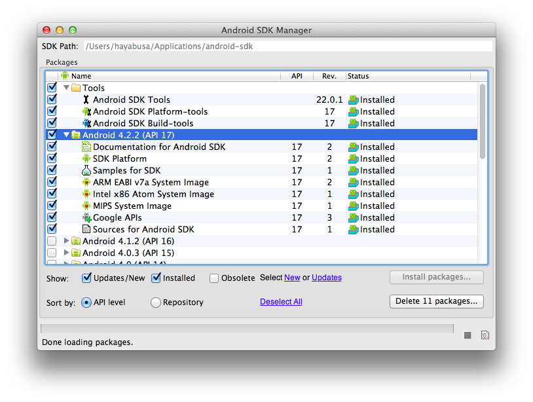Uncheck the Android SDK Tools checkbox

[52, 100]
